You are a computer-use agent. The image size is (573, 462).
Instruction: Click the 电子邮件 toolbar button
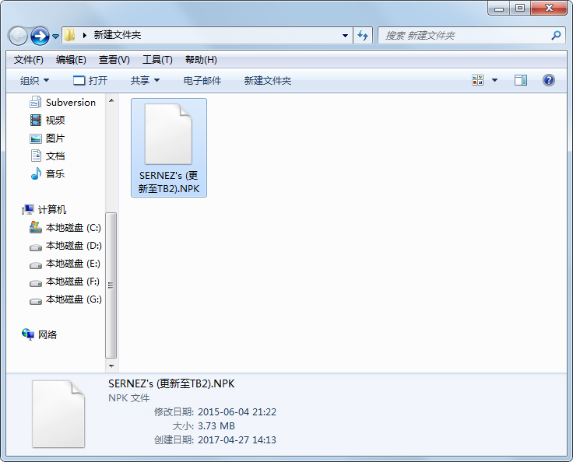[x=202, y=80]
